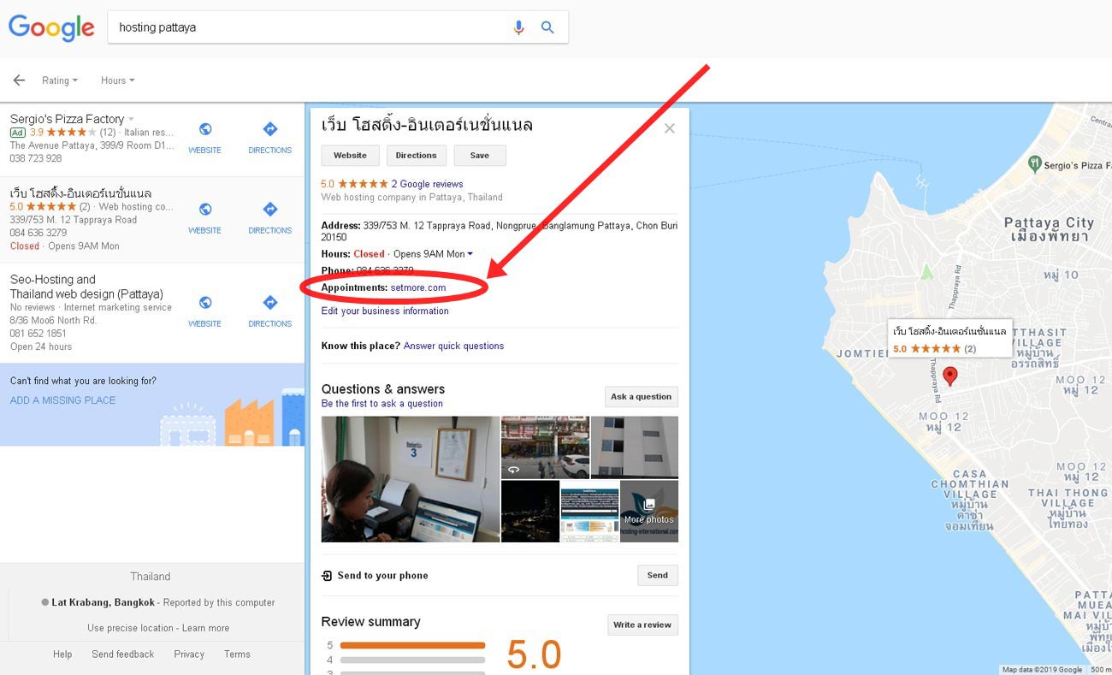Click the microphone voice search icon
This screenshot has height=675, width=1112.
click(518, 27)
